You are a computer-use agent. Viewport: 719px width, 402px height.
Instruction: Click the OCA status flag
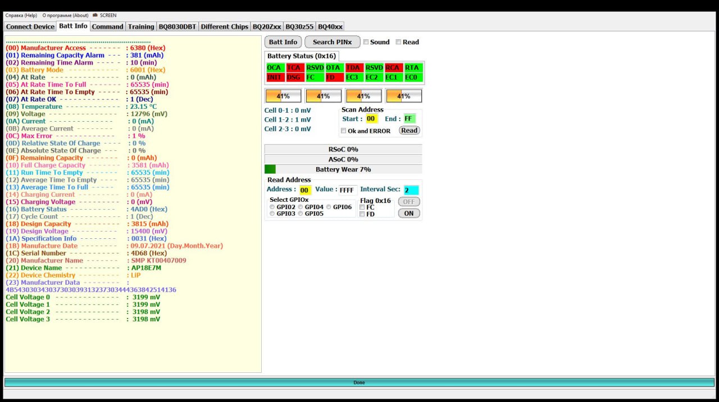click(275, 68)
